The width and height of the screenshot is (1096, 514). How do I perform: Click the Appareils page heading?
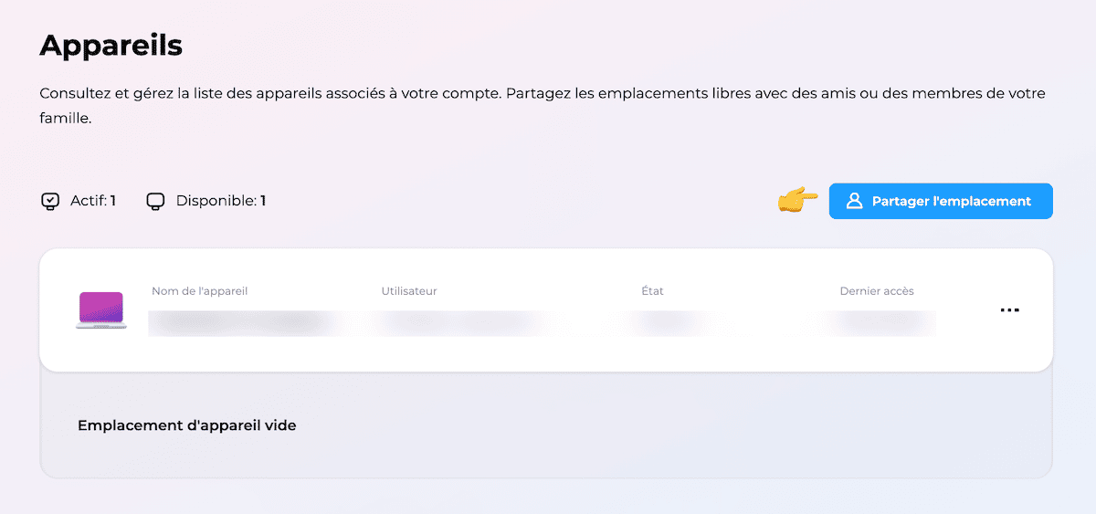111,45
